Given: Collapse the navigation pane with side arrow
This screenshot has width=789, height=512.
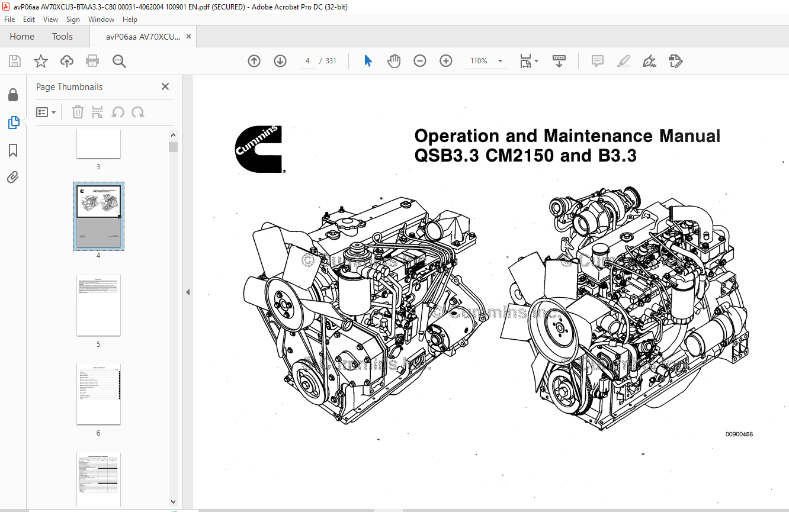Looking at the screenshot, I should (188, 292).
